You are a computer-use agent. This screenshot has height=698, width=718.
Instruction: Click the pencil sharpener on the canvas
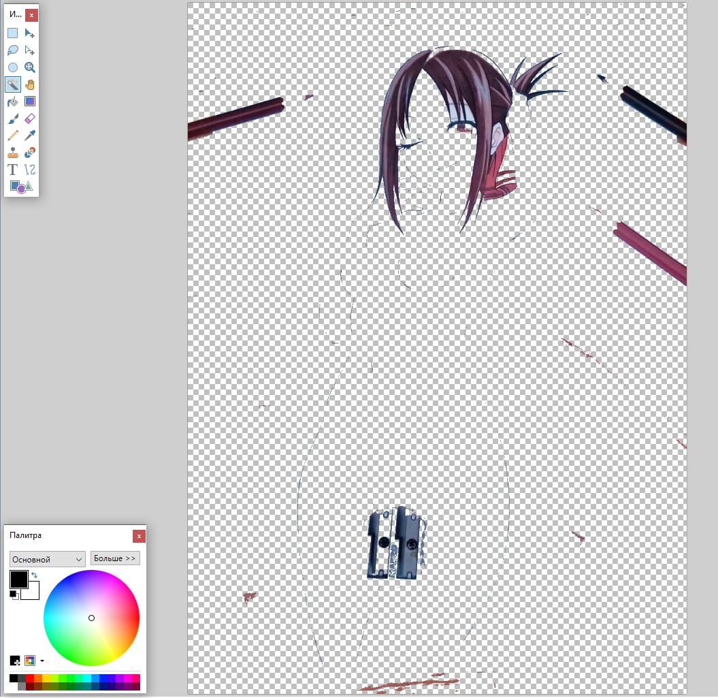click(x=395, y=543)
